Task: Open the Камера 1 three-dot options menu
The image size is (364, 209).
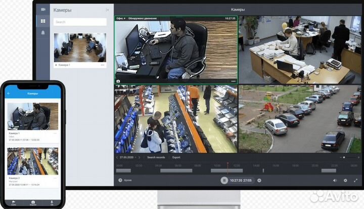Action: click(x=103, y=65)
